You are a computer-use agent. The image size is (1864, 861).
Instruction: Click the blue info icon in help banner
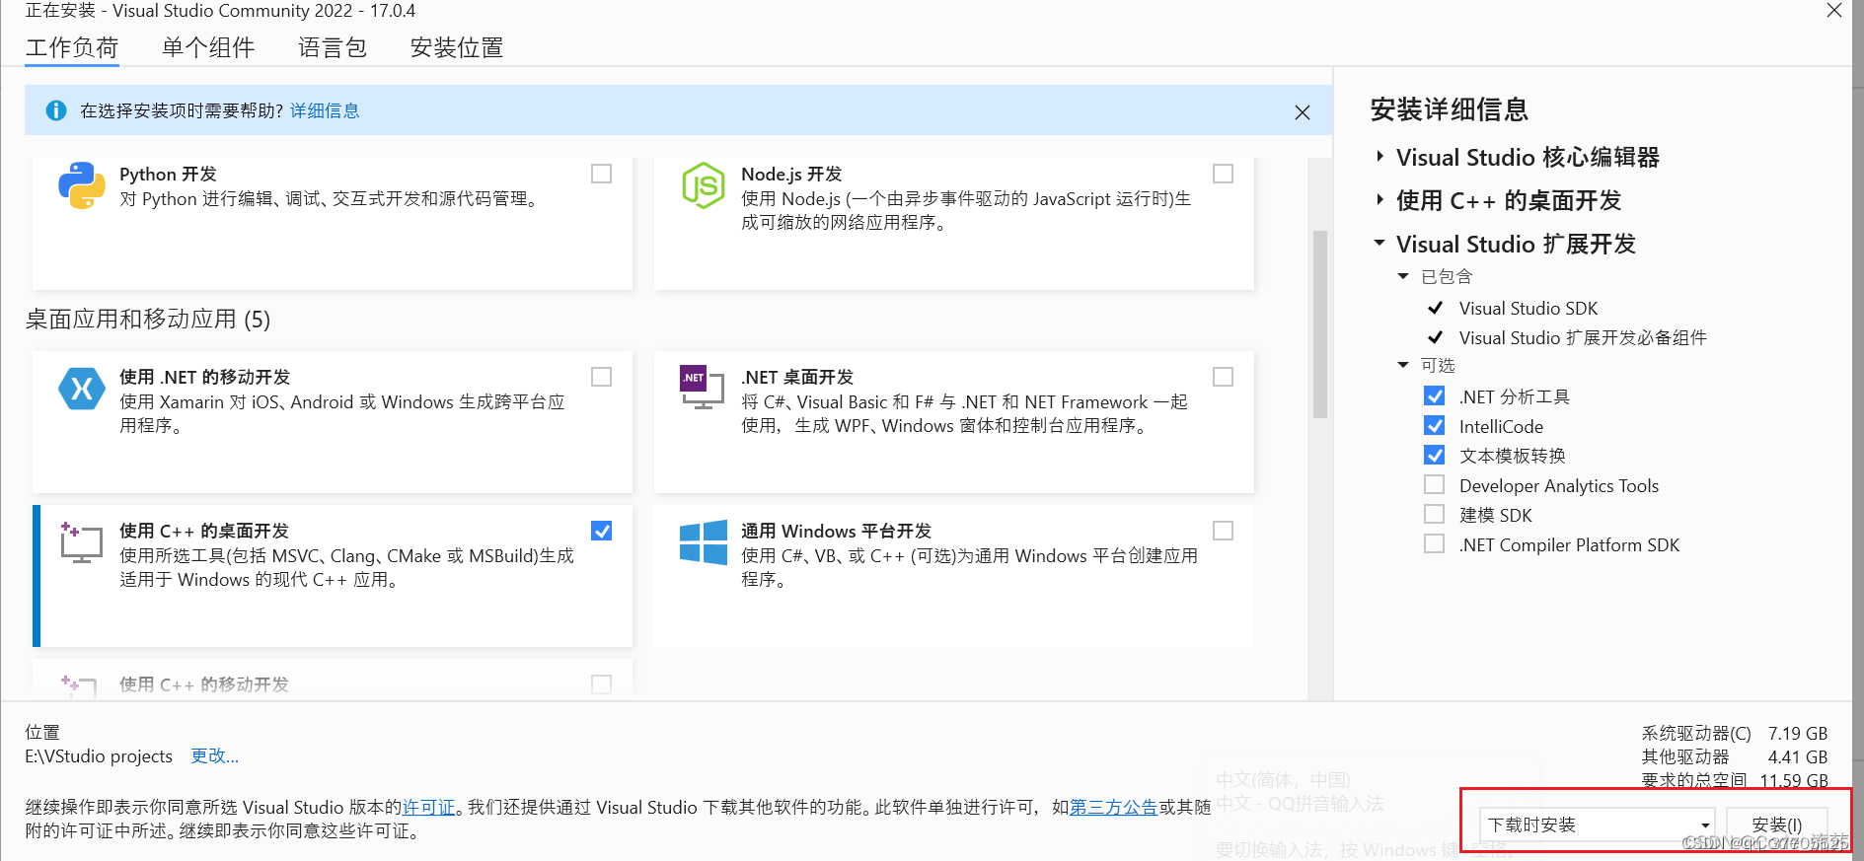pyautogui.click(x=56, y=110)
